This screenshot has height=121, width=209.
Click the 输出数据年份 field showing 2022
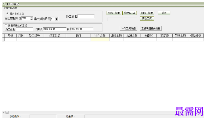(26, 19)
